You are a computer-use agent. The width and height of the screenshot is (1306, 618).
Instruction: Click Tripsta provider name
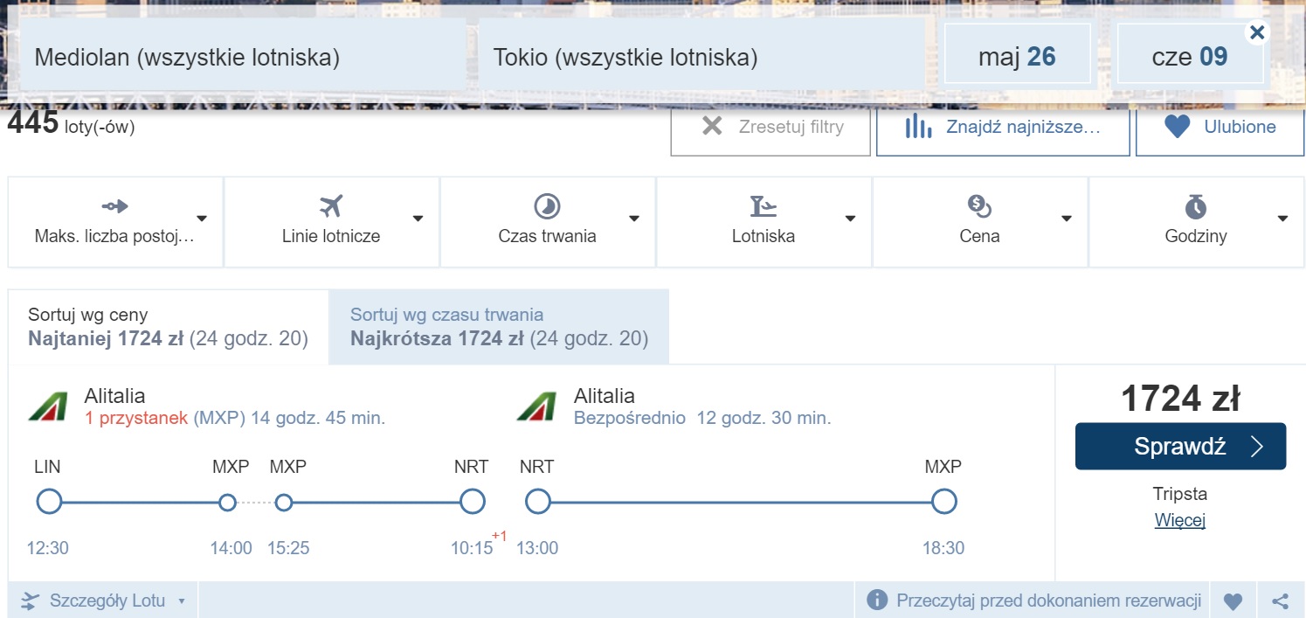pos(1180,494)
